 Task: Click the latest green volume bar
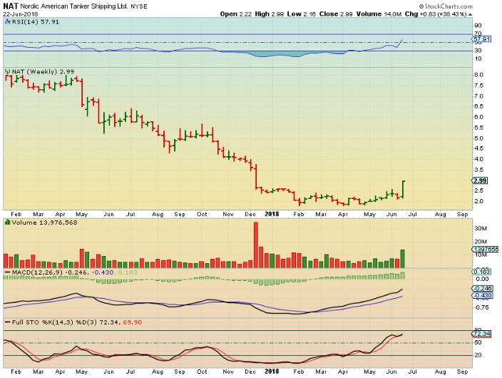(x=402, y=259)
